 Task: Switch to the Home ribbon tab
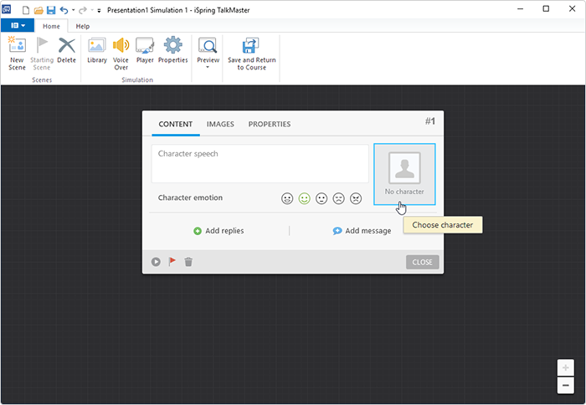point(51,26)
